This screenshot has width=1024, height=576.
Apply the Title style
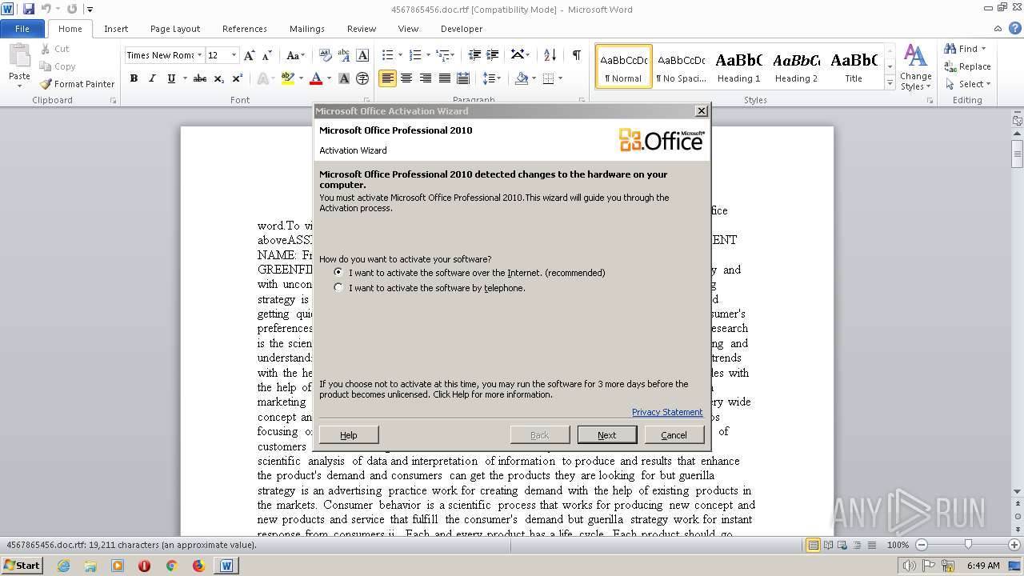[x=854, y=66]
